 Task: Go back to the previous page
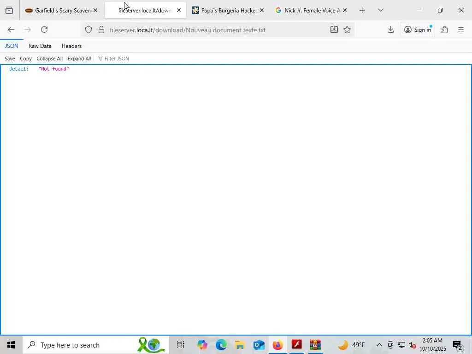coord(11,29)
